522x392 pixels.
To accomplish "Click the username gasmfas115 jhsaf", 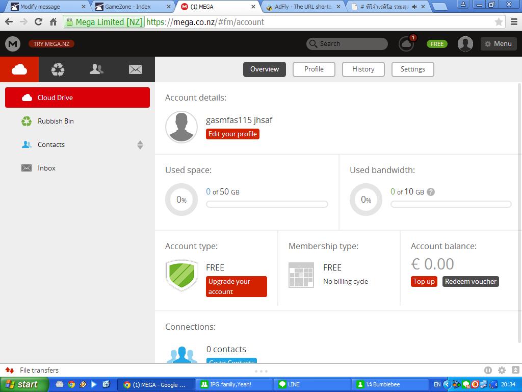I will pyautogui.click(x=239, y=120).
